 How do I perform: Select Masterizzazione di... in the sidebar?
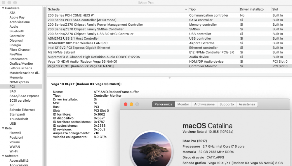click(25, 73)
